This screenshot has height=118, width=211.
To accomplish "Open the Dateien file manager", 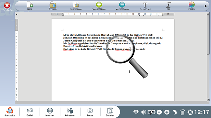I will point(110,112).
